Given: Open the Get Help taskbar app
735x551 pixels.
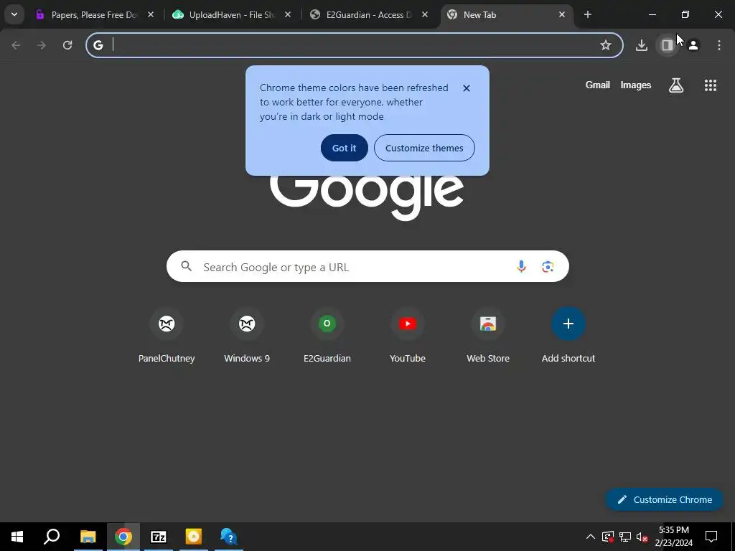Looking at the screenshot, I should tap(229, 537).
